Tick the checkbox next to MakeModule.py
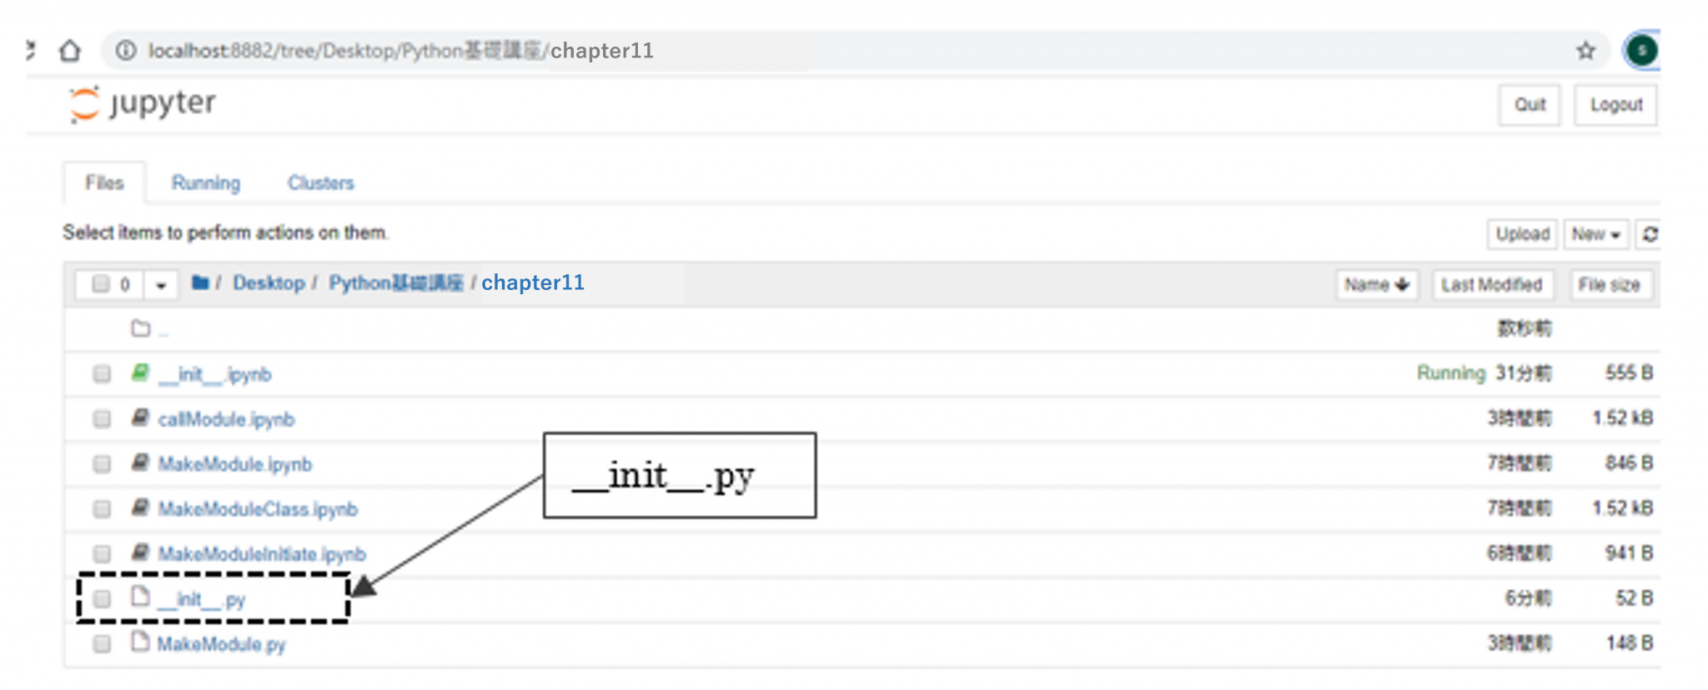The height and width of the screenshot is (690, 1708). click(102, 643)
